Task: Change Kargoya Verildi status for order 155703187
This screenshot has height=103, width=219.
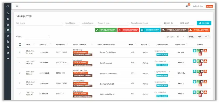Action: pyautogui.click(x=162, y=51)
